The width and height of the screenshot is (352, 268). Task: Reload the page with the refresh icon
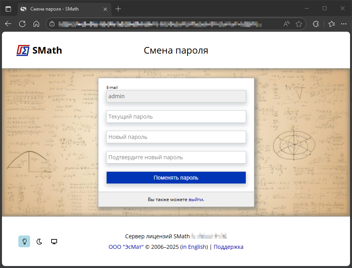[22, 24]
